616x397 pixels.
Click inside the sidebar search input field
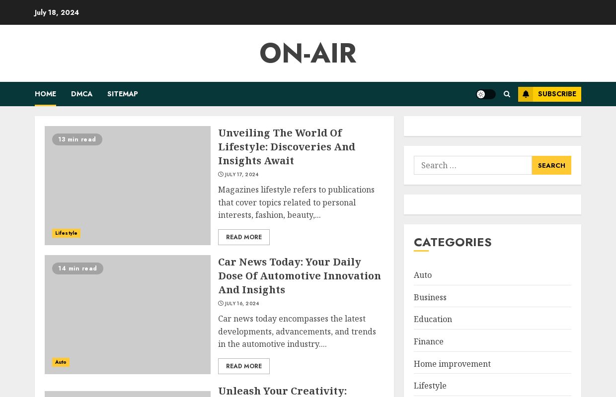(472, 165)
